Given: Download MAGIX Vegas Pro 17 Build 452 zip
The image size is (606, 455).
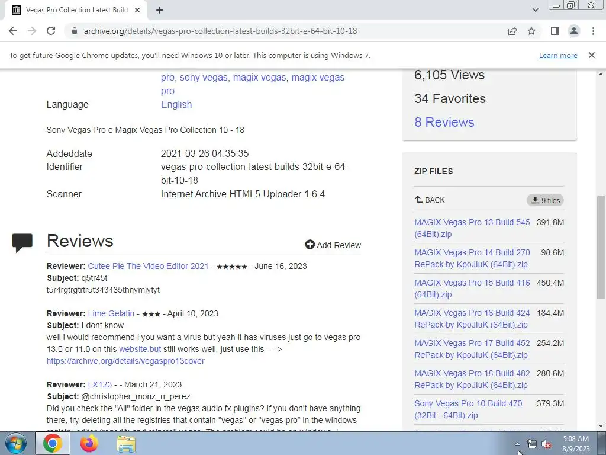Looking at the screenshot, I should (472, 348).
